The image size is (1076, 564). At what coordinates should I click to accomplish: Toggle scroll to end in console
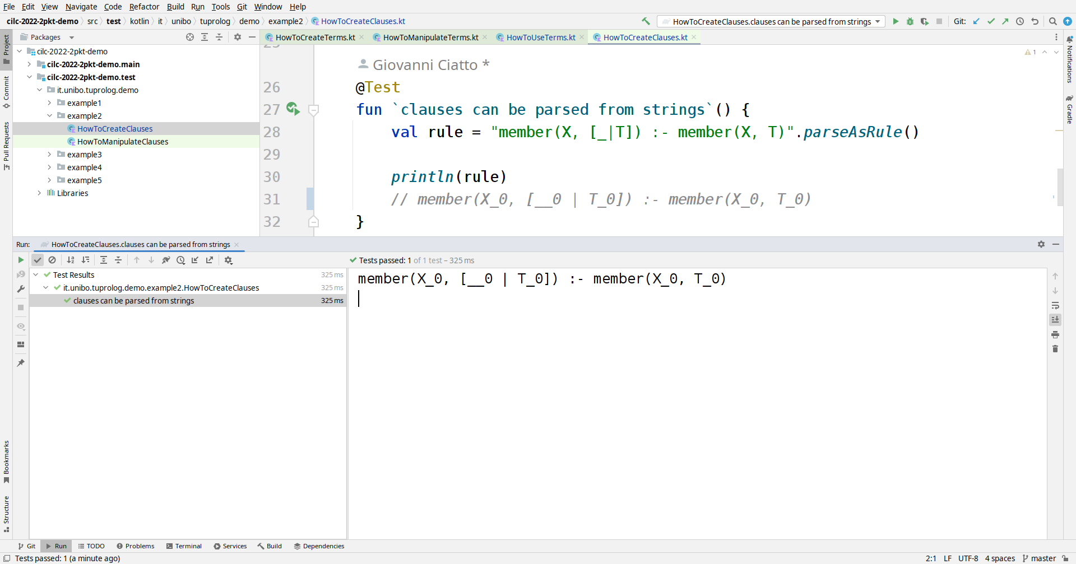click(1055, 319)
